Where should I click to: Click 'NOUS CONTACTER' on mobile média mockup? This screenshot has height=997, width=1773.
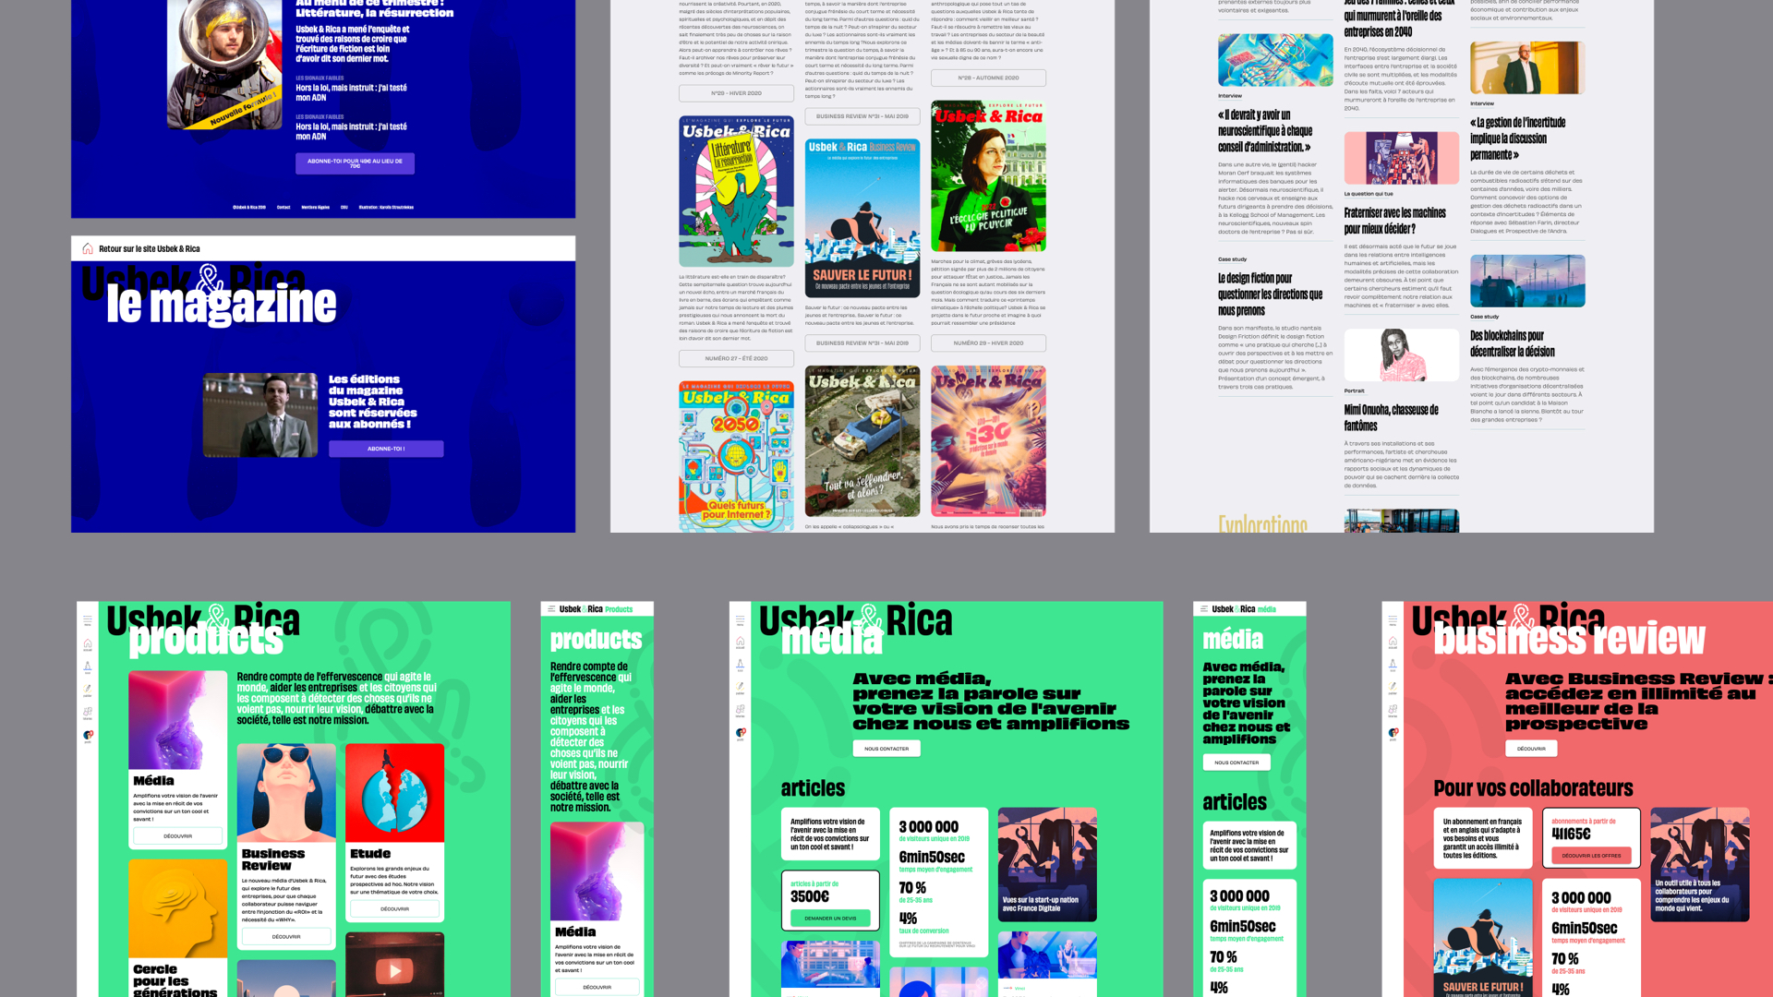[1236, 763]
